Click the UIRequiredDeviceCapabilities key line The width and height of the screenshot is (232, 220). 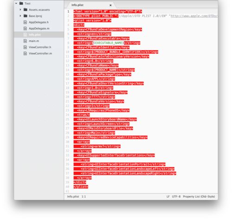coord(110,137)
